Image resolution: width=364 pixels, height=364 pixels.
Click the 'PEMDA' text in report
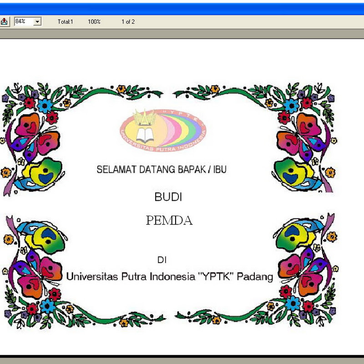[x=169, y=220]
